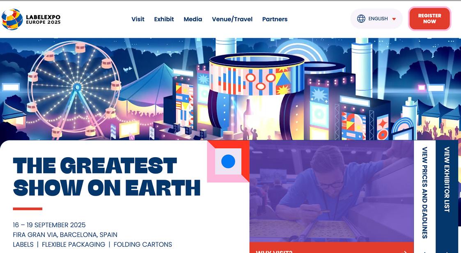Select Venue/Travel in navigation
The image size is (461, 253).
click(x=232, y=19)
